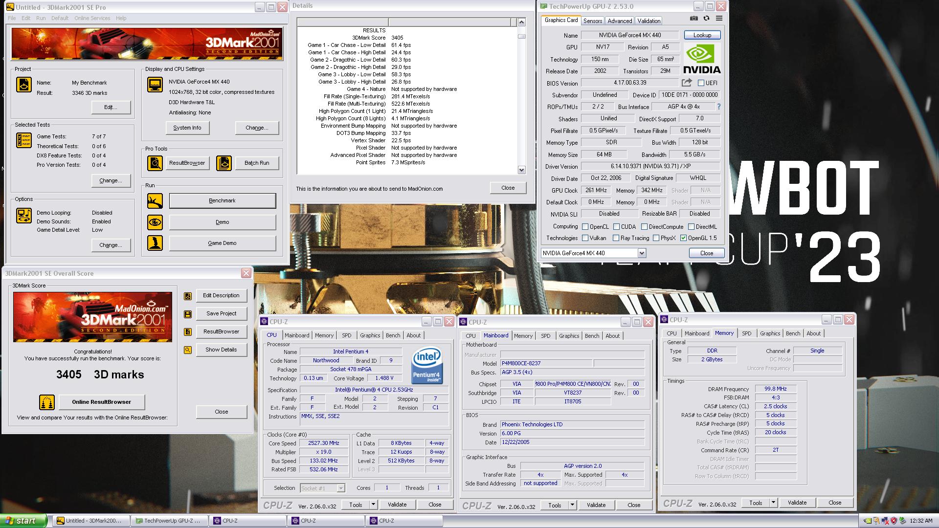
Task: Click the BIOS export share icon in GPU-Z
Action: [687, 83]
